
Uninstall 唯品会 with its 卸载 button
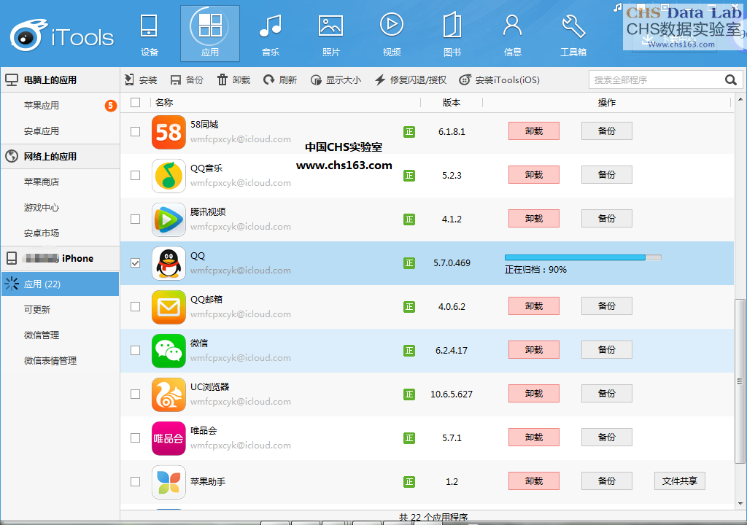pos(534,437)
